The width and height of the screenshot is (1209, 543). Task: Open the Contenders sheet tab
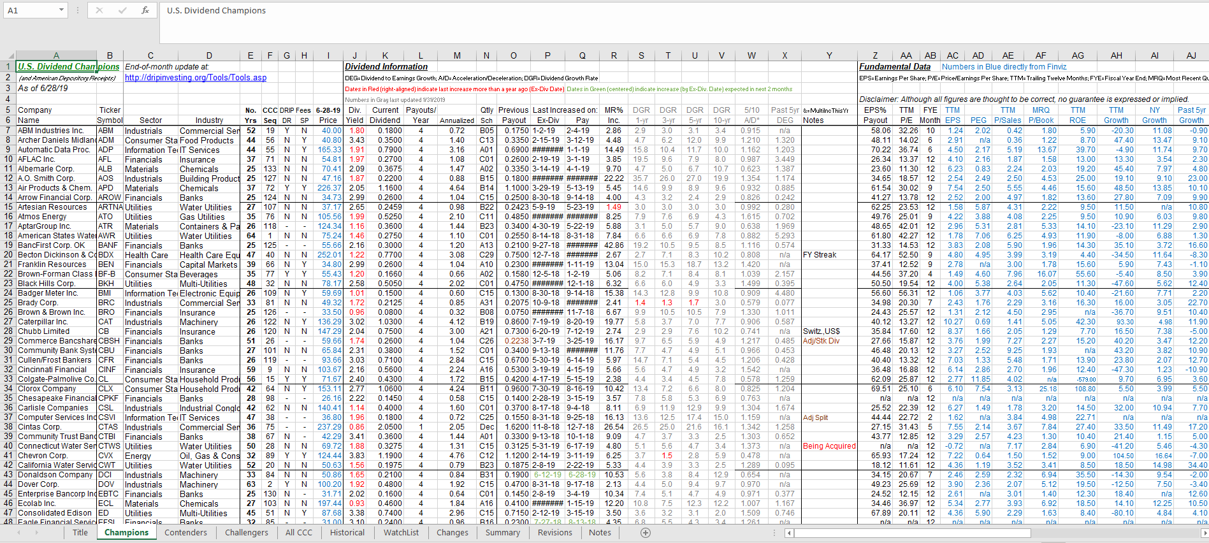coord(185,533)
